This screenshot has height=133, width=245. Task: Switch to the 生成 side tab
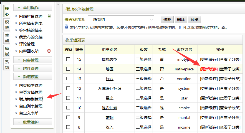pos(7,38)
